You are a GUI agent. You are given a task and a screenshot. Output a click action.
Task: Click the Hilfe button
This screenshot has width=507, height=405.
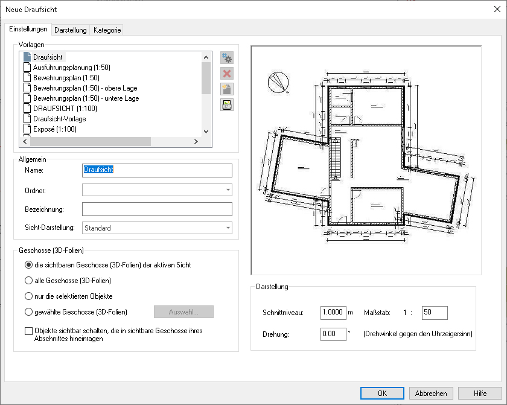pyautogui.click(x=480, y=394)
